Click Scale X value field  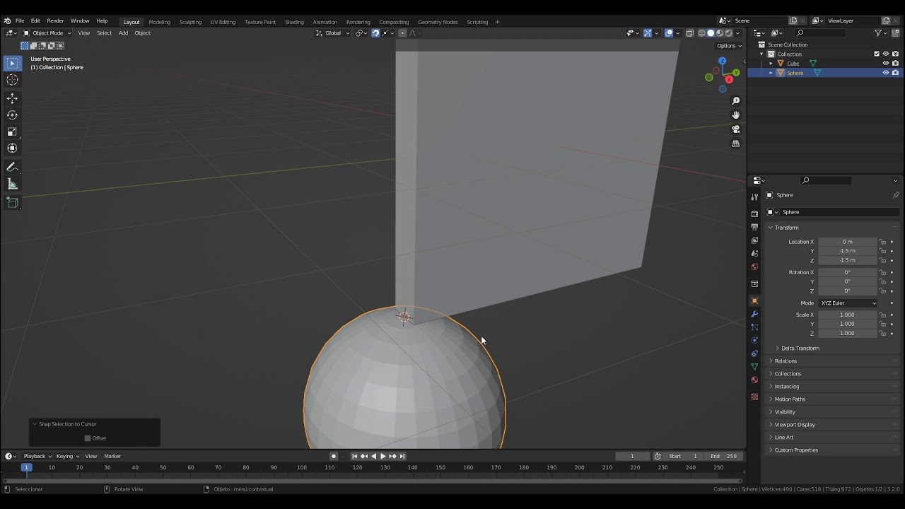click(x=847, y=315)
